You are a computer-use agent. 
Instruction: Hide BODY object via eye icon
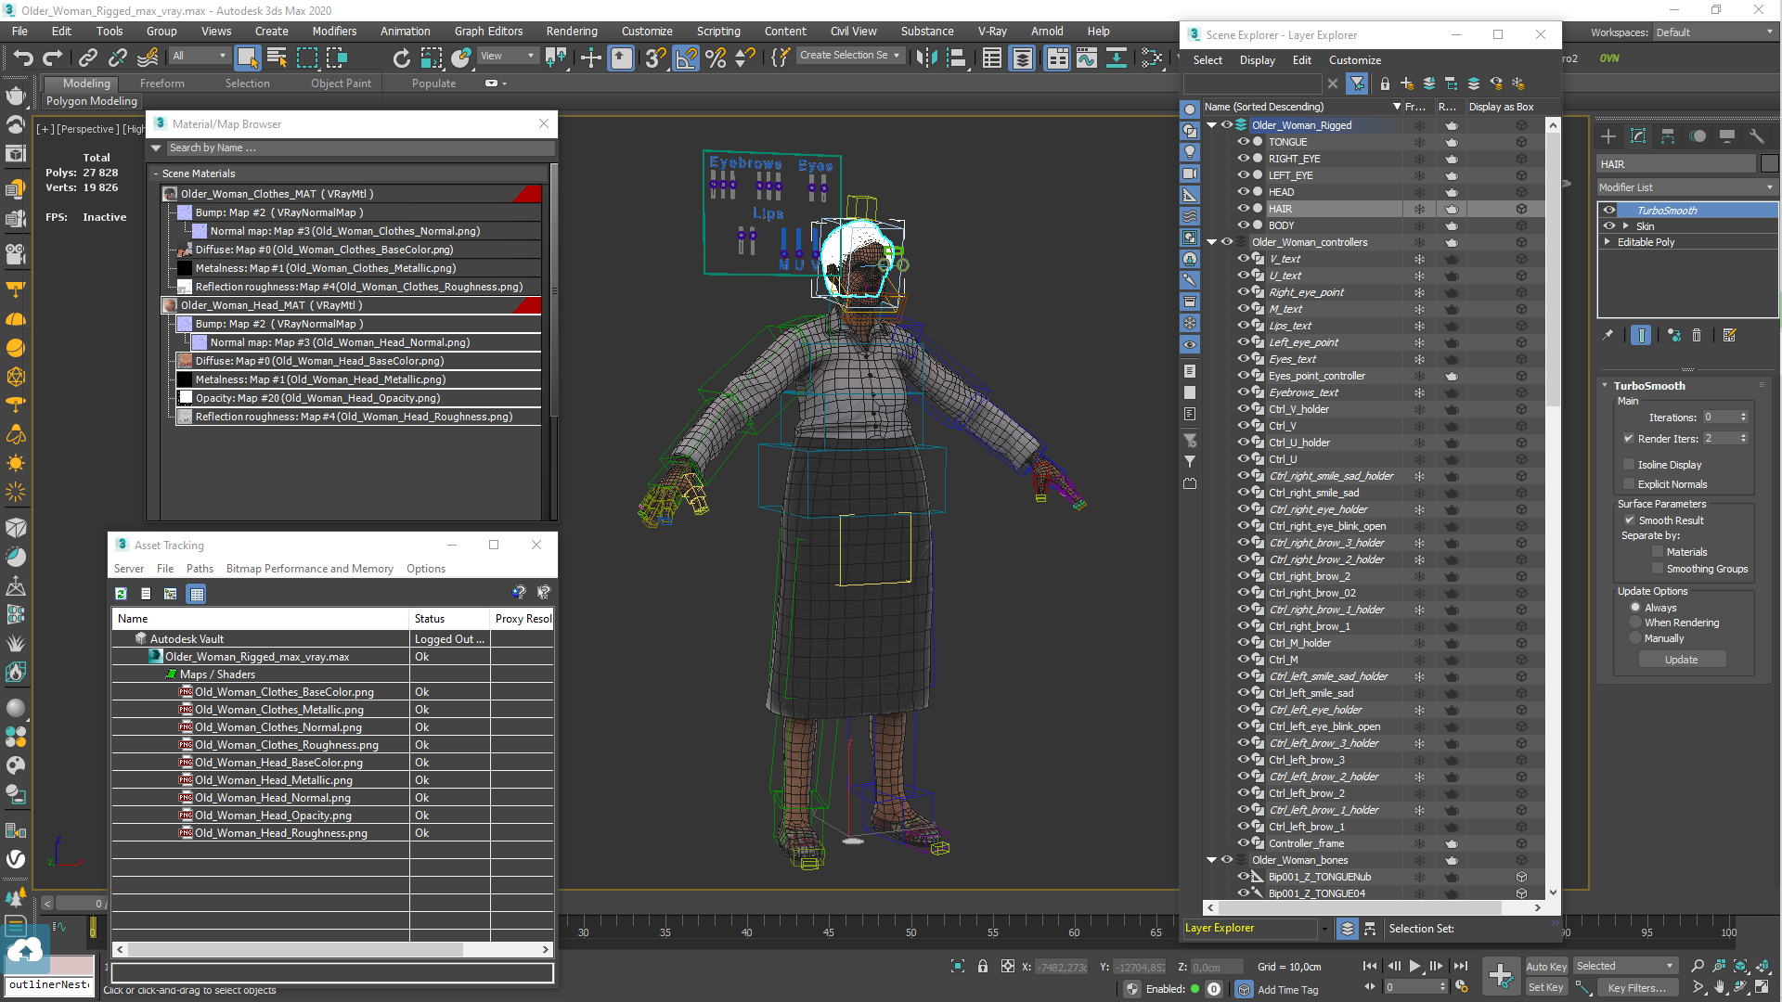tap(1243, 225)
